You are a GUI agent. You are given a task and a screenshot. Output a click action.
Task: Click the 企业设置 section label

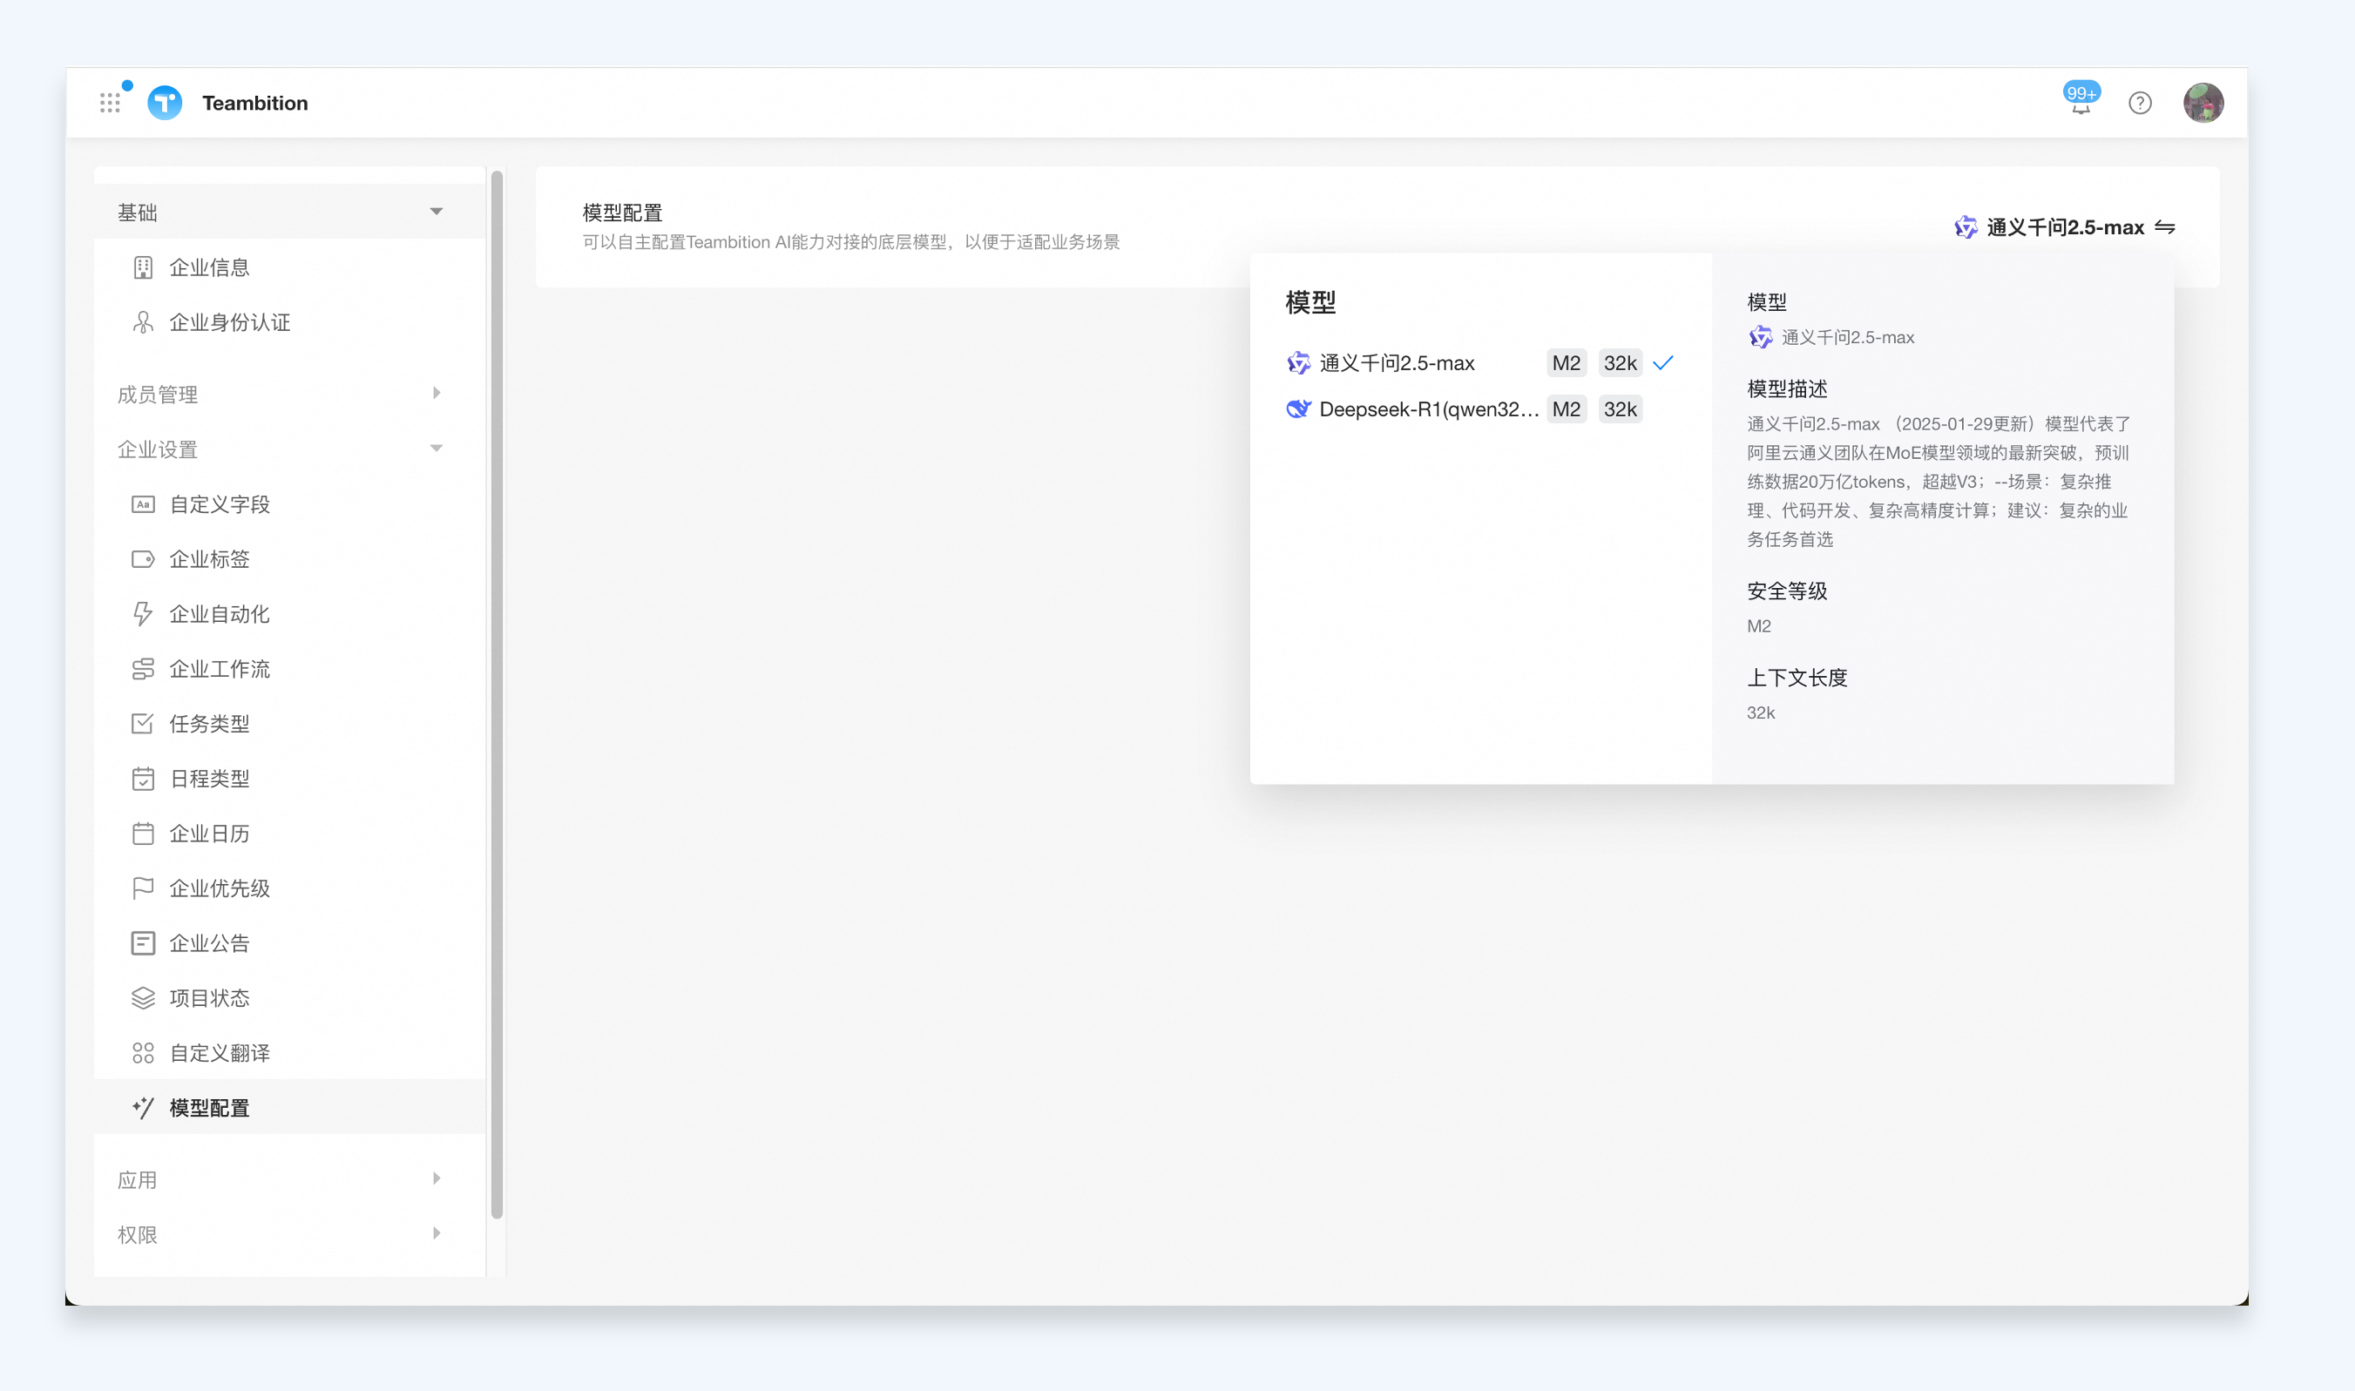point(158,450)
